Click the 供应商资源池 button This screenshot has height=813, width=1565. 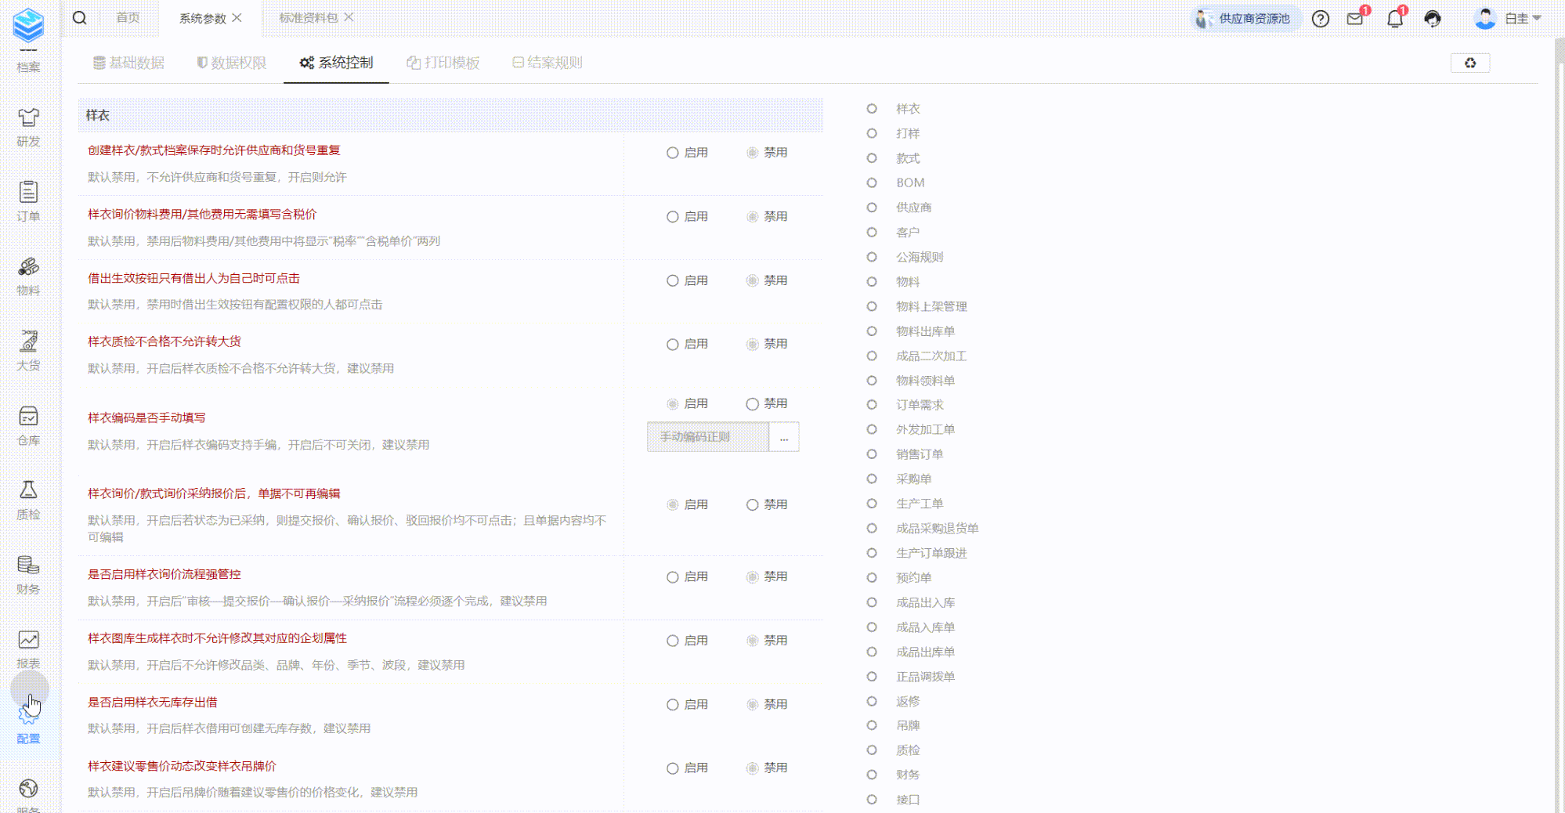pyautogui.click(x=1244, y=19)
